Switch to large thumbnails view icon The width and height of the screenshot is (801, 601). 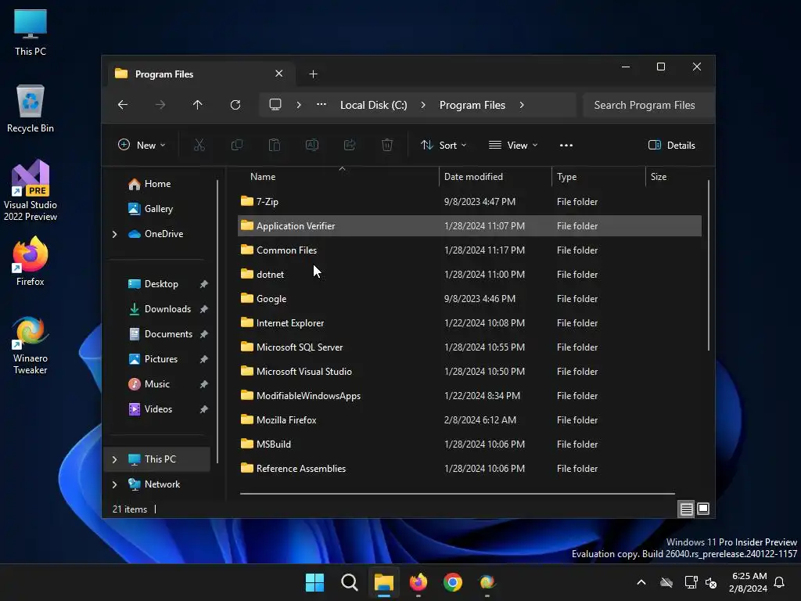(703, 509)
